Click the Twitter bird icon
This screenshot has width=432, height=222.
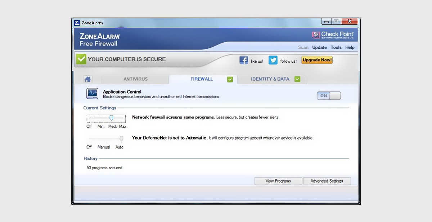point(273,60)
